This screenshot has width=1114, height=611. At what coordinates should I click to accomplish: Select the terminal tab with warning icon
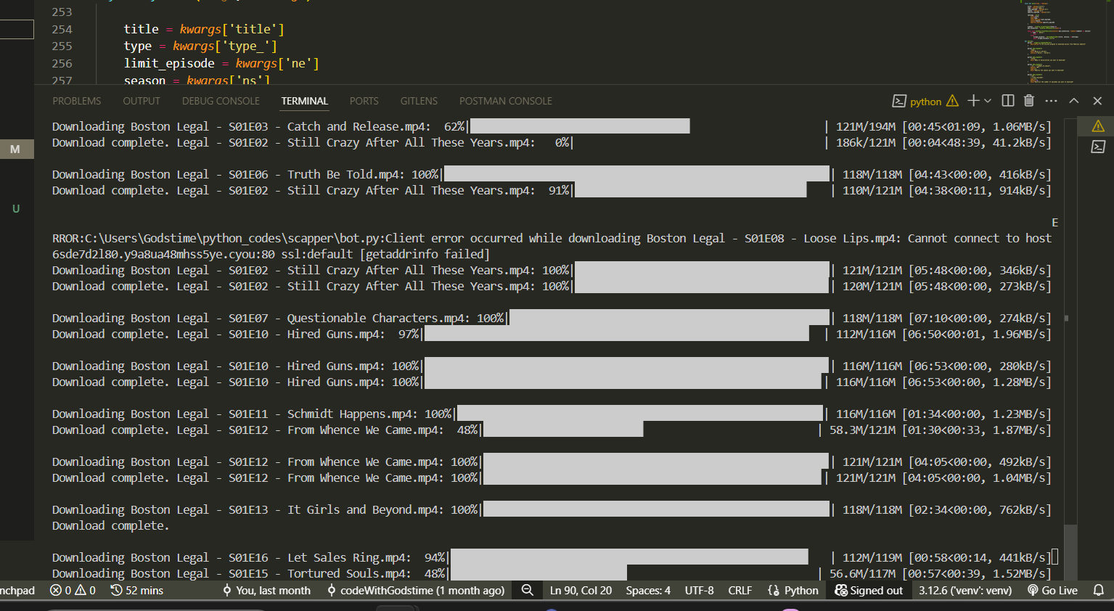pos(1098,126)
